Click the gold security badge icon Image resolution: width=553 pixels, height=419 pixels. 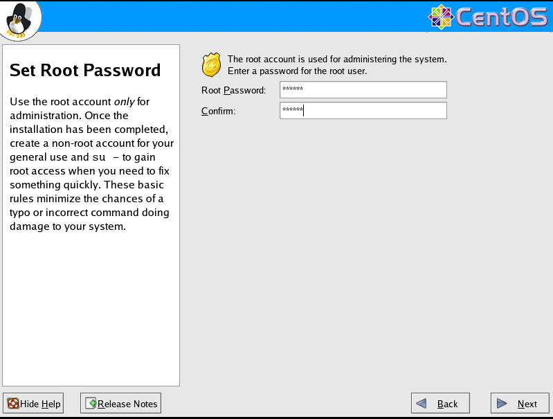[211, 65]
